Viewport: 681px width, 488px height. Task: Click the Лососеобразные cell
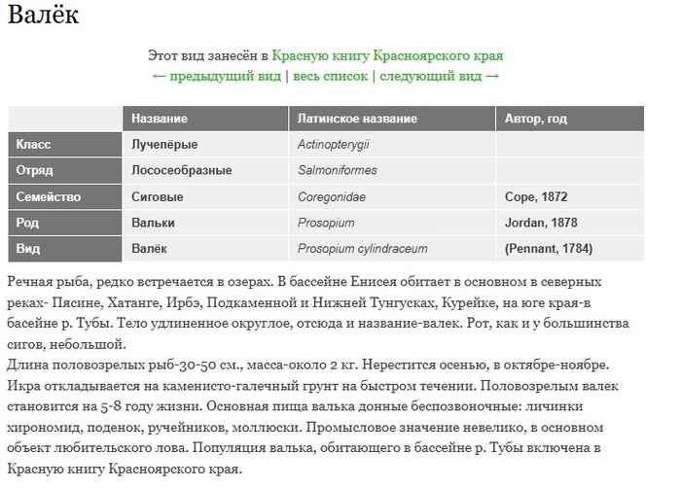click(205, 170)
